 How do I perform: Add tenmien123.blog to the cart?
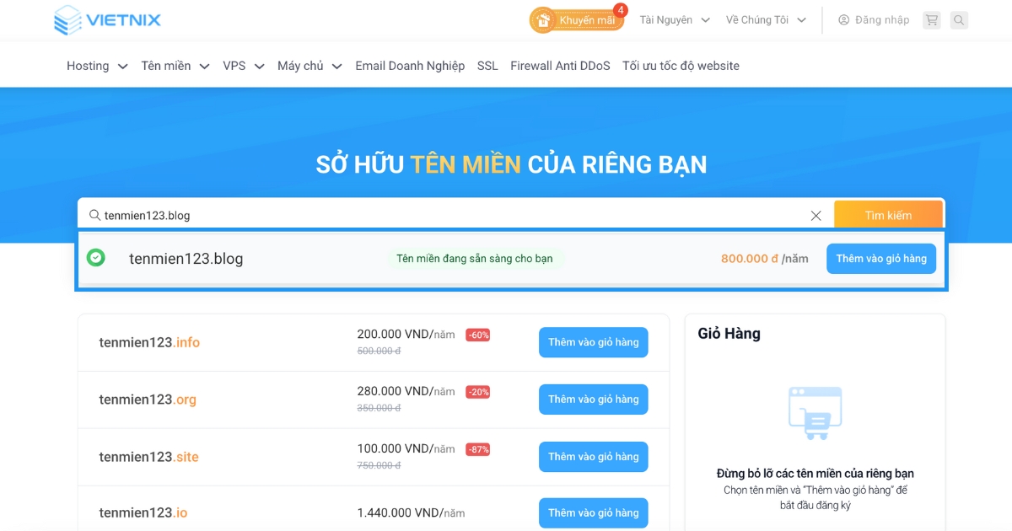point(880,258)
